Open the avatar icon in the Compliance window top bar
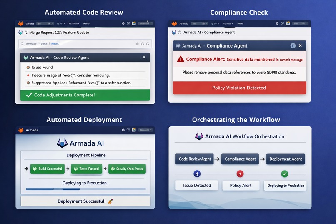This screenshot has width=336, height=224. coord(288,23)
